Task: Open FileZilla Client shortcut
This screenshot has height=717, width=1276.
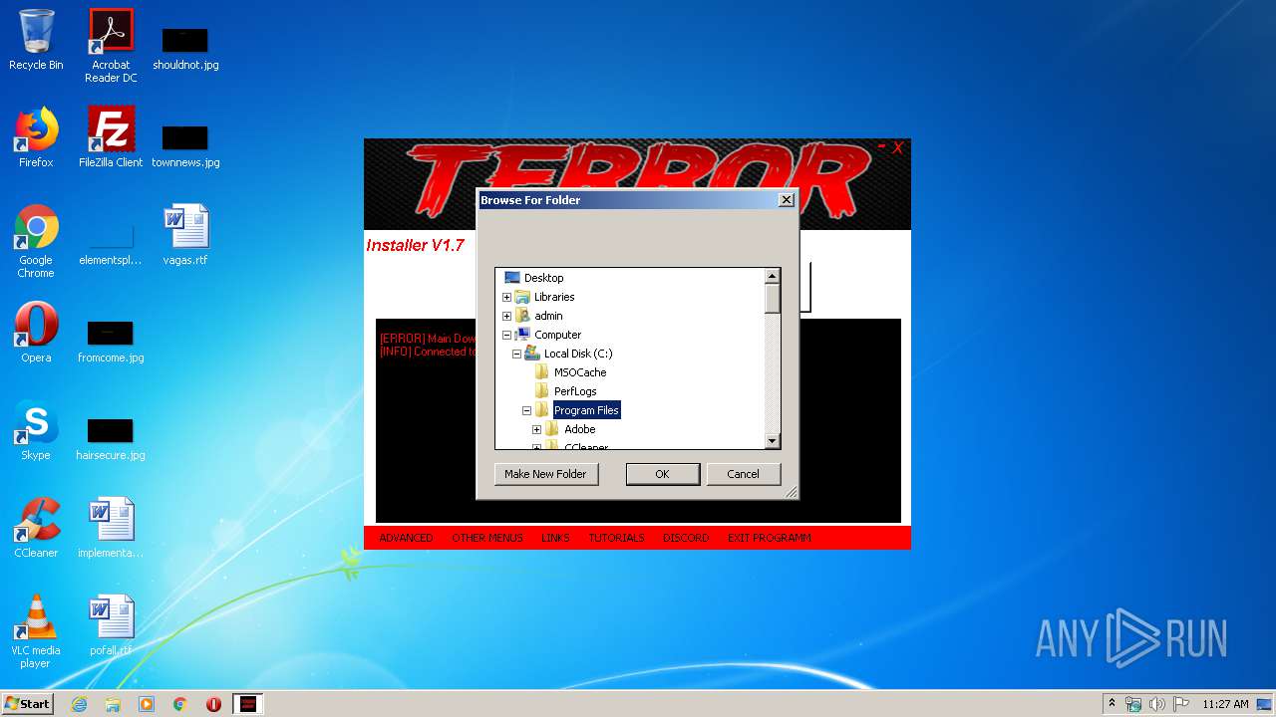Action: click(111, 137)
